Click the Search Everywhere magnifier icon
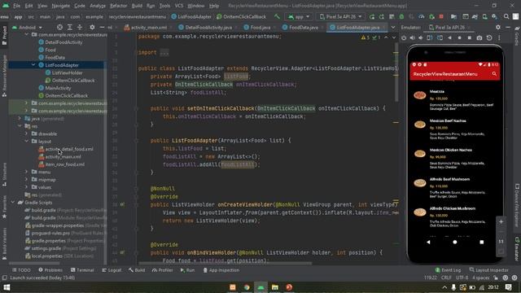 pyautogui.click(x=506, y=16)
